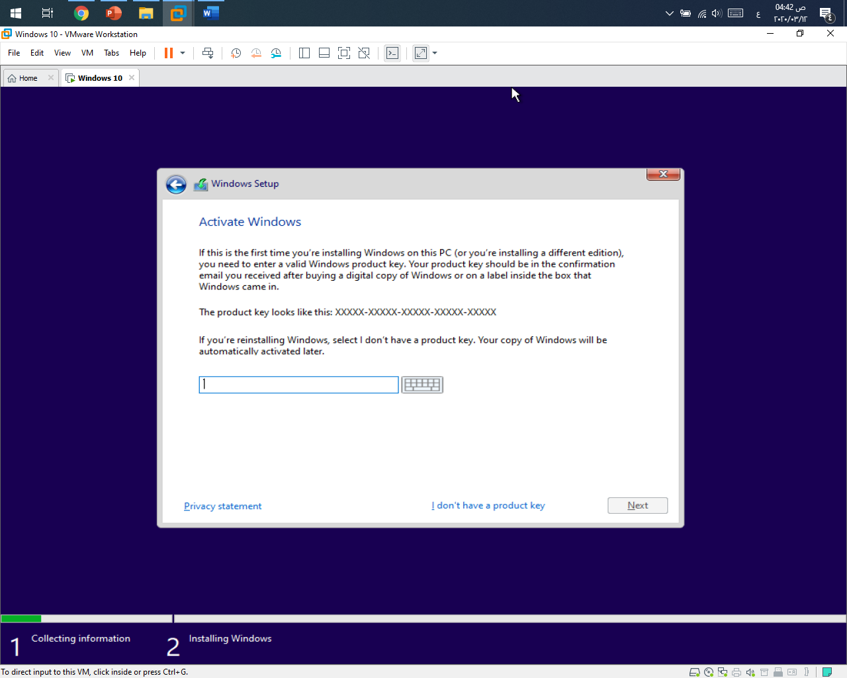Switch to full screen mode icon
This screenshot has width=847, height=678.
point(344,53)
